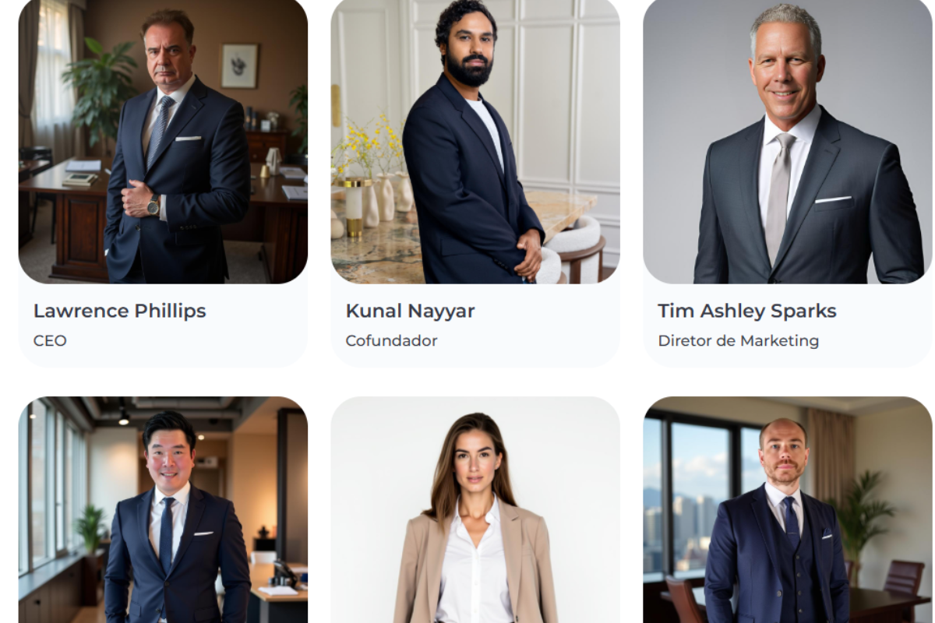
Task: Select the photo of the woman in the beige blazer
Action: point(475,510)
